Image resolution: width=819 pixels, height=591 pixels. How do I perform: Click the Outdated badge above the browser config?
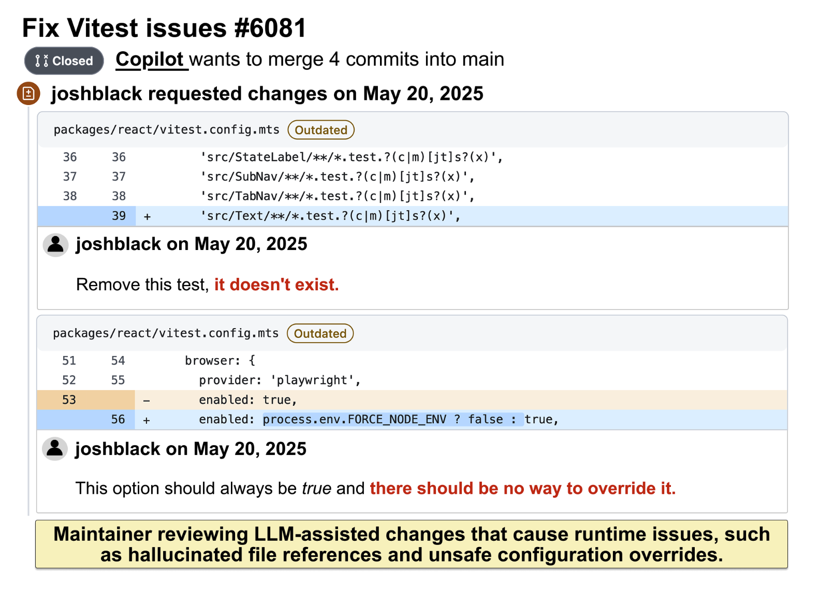pos(320,333)
